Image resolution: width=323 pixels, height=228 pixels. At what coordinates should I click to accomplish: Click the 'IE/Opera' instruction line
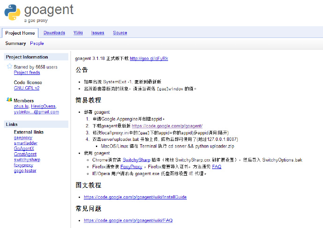149,174
